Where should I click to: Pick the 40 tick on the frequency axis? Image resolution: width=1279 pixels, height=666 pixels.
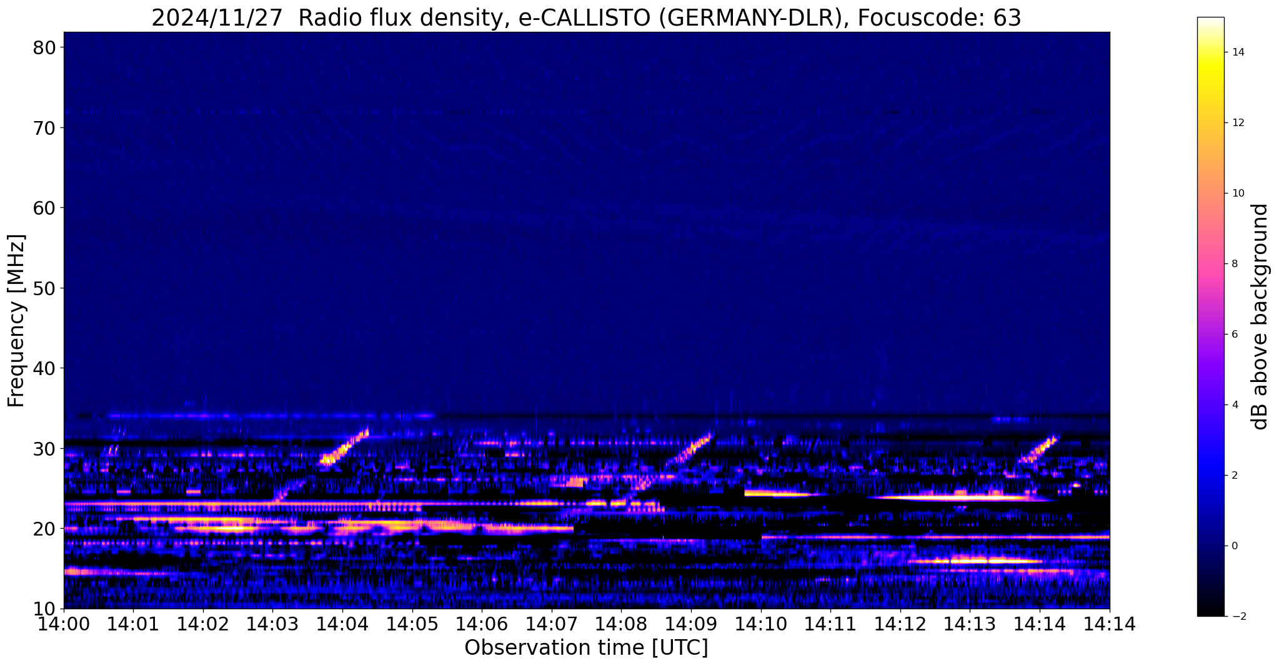[x=44, y=368]
